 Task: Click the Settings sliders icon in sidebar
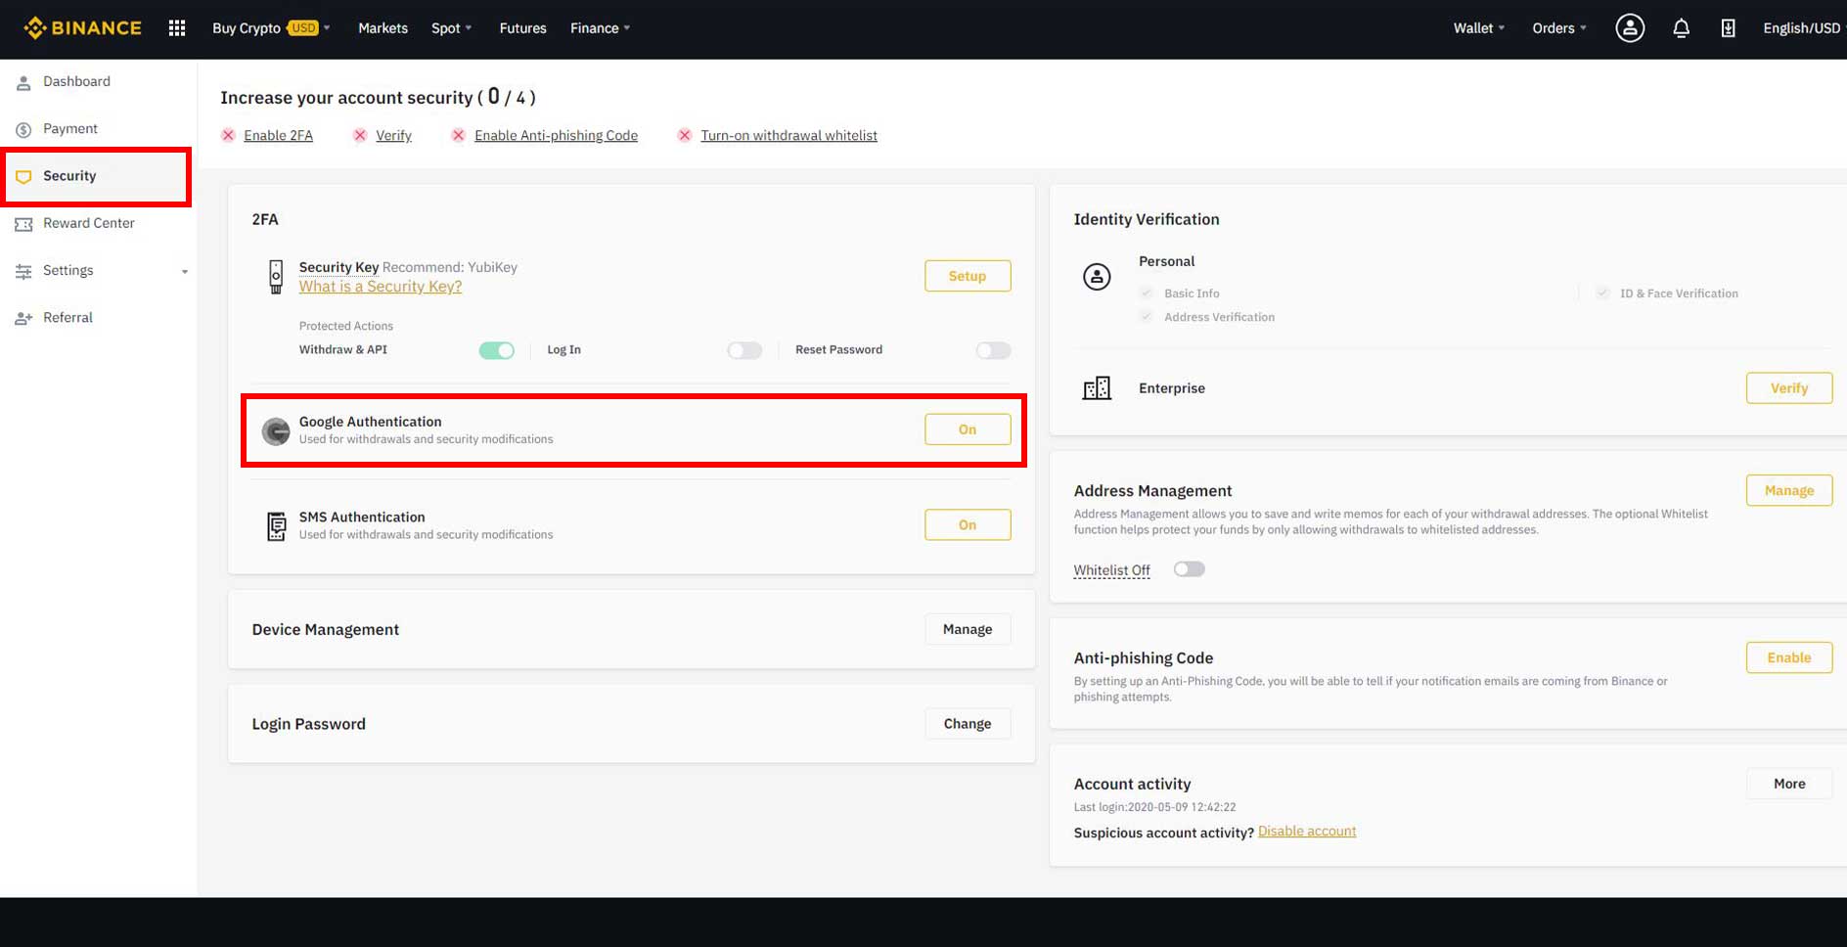coord(23,271)
